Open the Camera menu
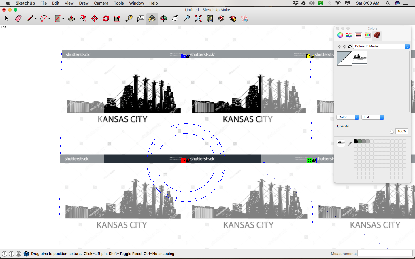 (101, 3)
